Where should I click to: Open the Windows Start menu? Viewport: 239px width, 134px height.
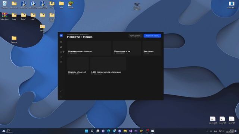[87, 131]
